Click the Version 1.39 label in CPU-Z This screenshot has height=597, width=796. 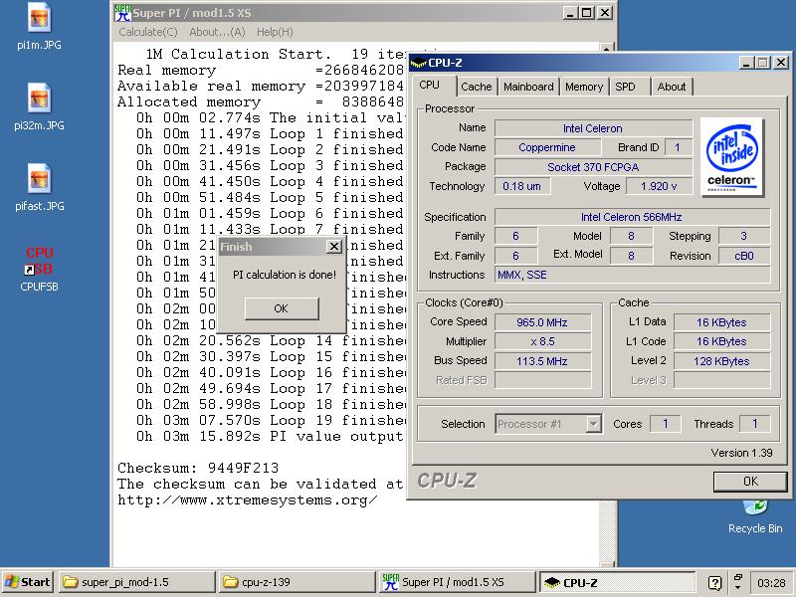(741, 453)
